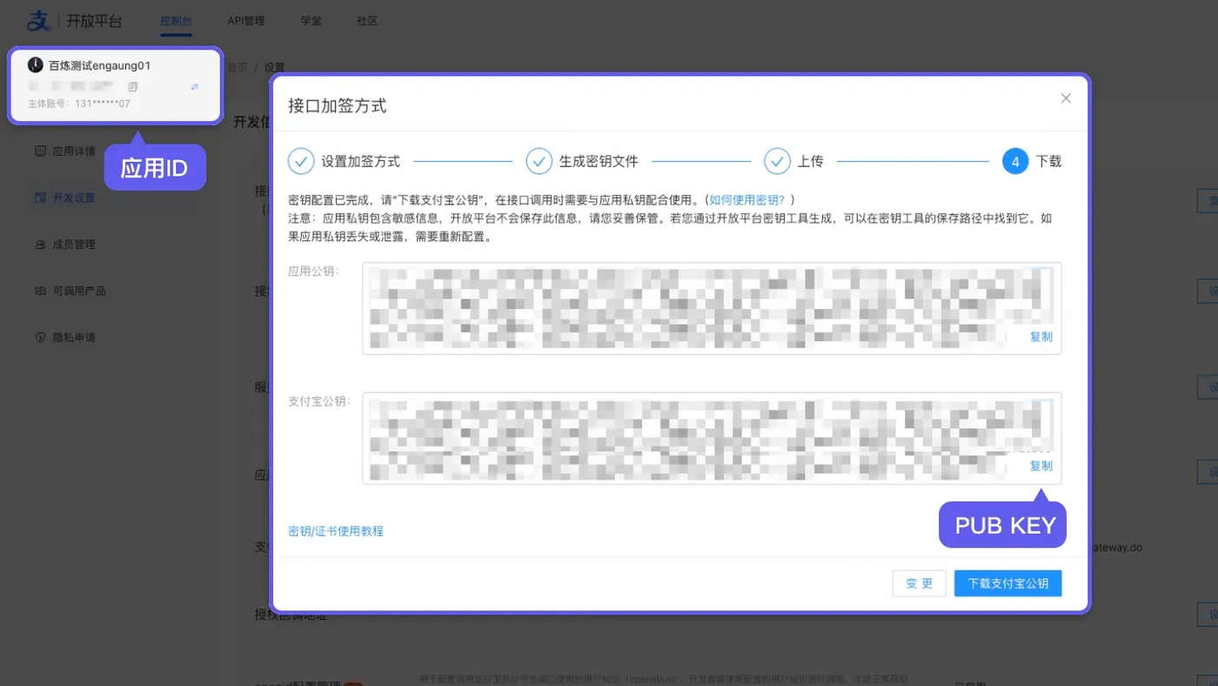
Task: Copy the app ID with the copy icon
Action: coord(133,86)
